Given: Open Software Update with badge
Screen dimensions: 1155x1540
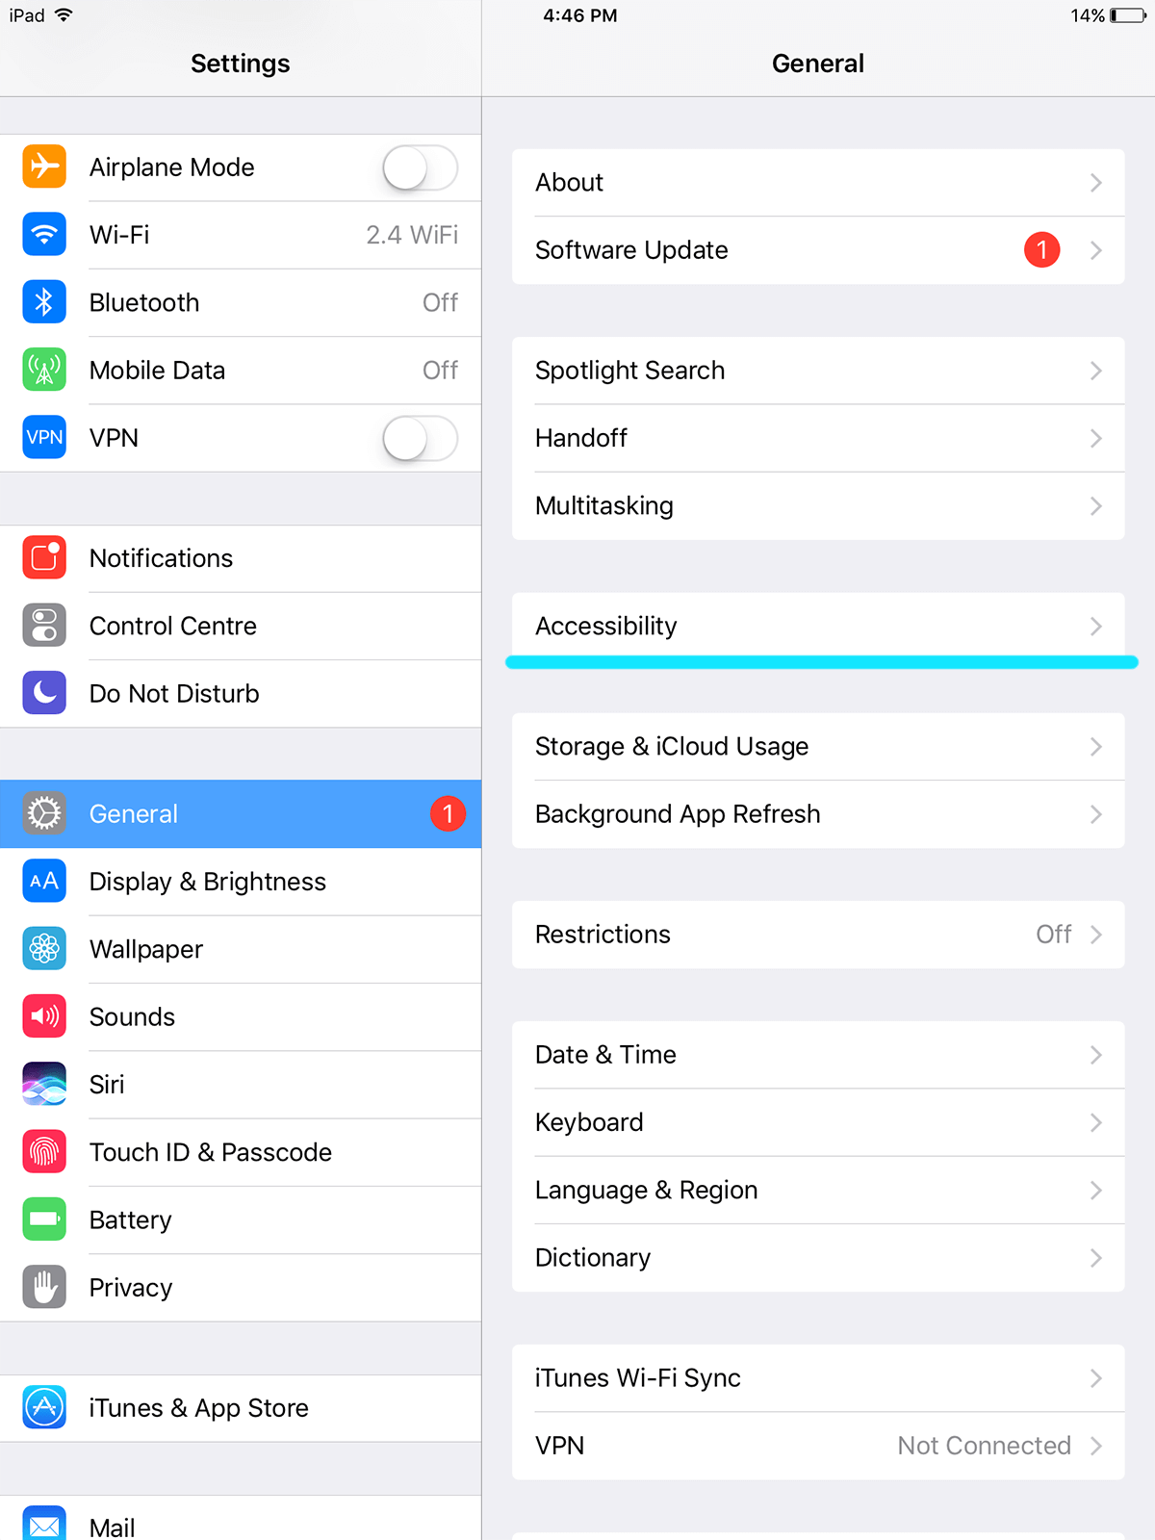Looking at the screenshot, I should (x=818, y=250).
